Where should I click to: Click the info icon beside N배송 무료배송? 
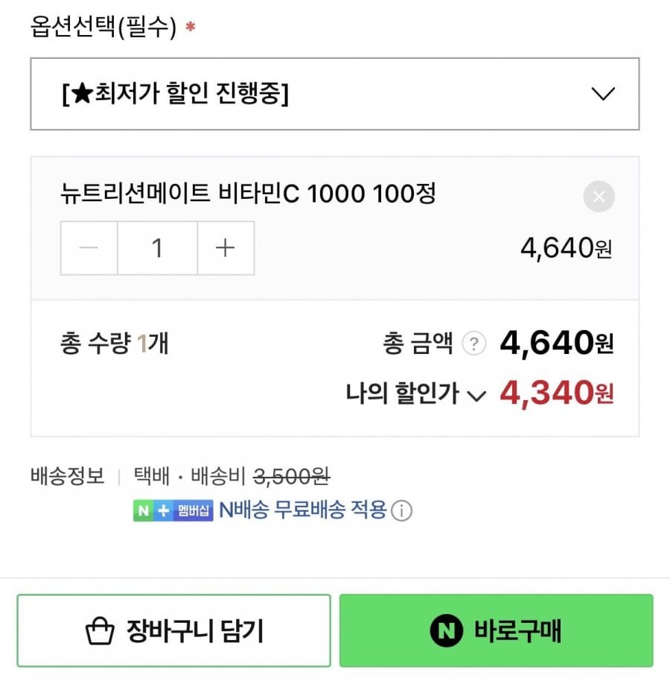(x=401, y=511)
